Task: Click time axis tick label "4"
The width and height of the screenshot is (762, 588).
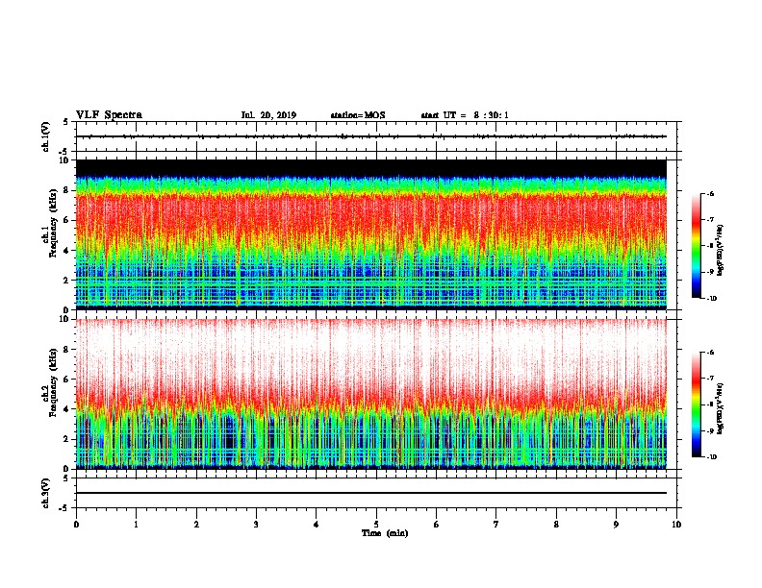Action: 317,525
